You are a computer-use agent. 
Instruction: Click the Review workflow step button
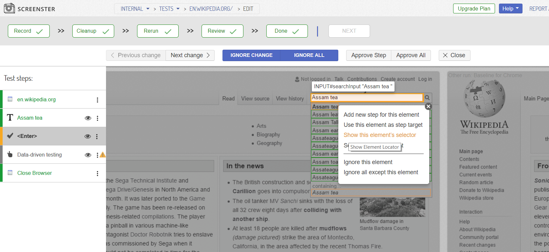pos(222,31)
